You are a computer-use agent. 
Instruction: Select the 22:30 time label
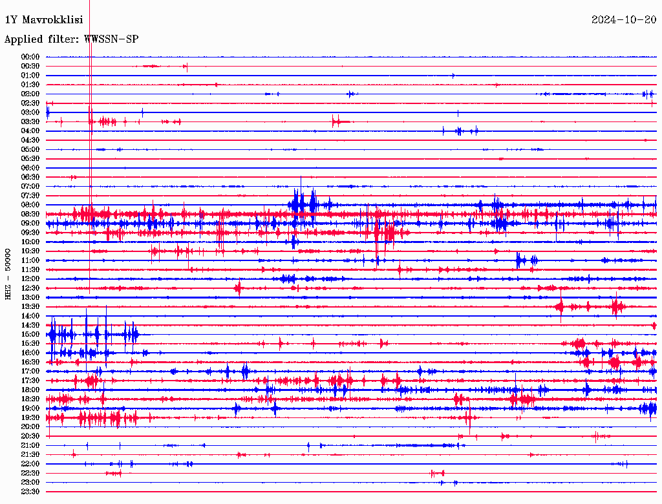pos(30,474)
